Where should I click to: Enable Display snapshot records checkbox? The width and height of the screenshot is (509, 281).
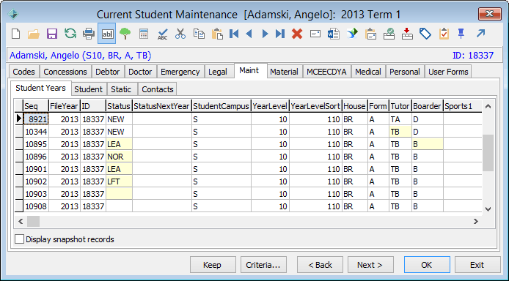pos(20,239)
